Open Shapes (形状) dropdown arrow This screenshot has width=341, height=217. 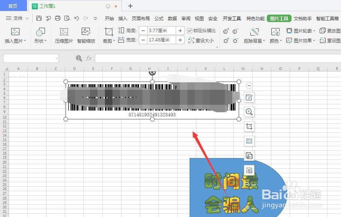45,41
